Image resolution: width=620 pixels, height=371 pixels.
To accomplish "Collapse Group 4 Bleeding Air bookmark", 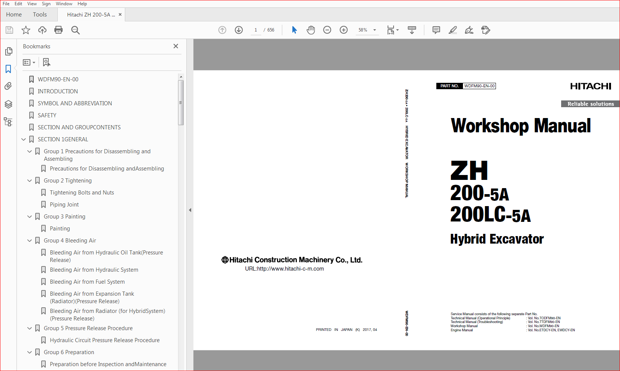I will pos(30,241).
